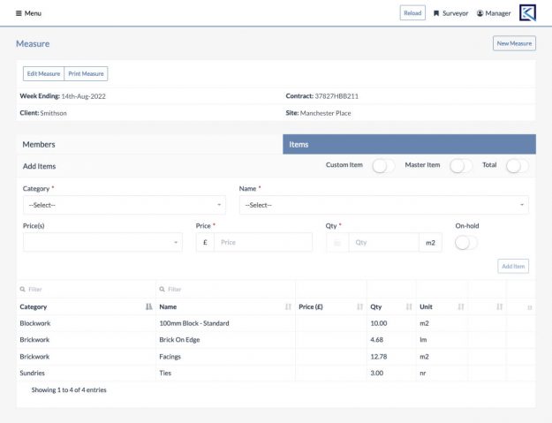The height and width of the screenshot is (423, 552).
Task: Click the Manager user profile icon
Action: 480,13
